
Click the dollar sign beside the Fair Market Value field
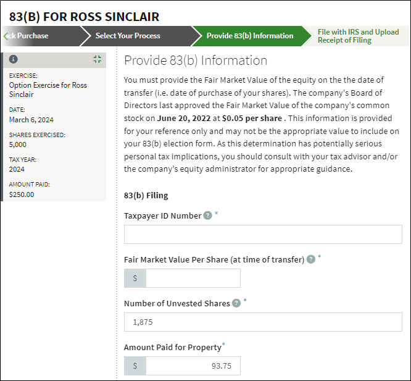pyautogui.click(x=135, y=278)
